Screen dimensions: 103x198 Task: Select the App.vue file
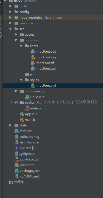31,114
